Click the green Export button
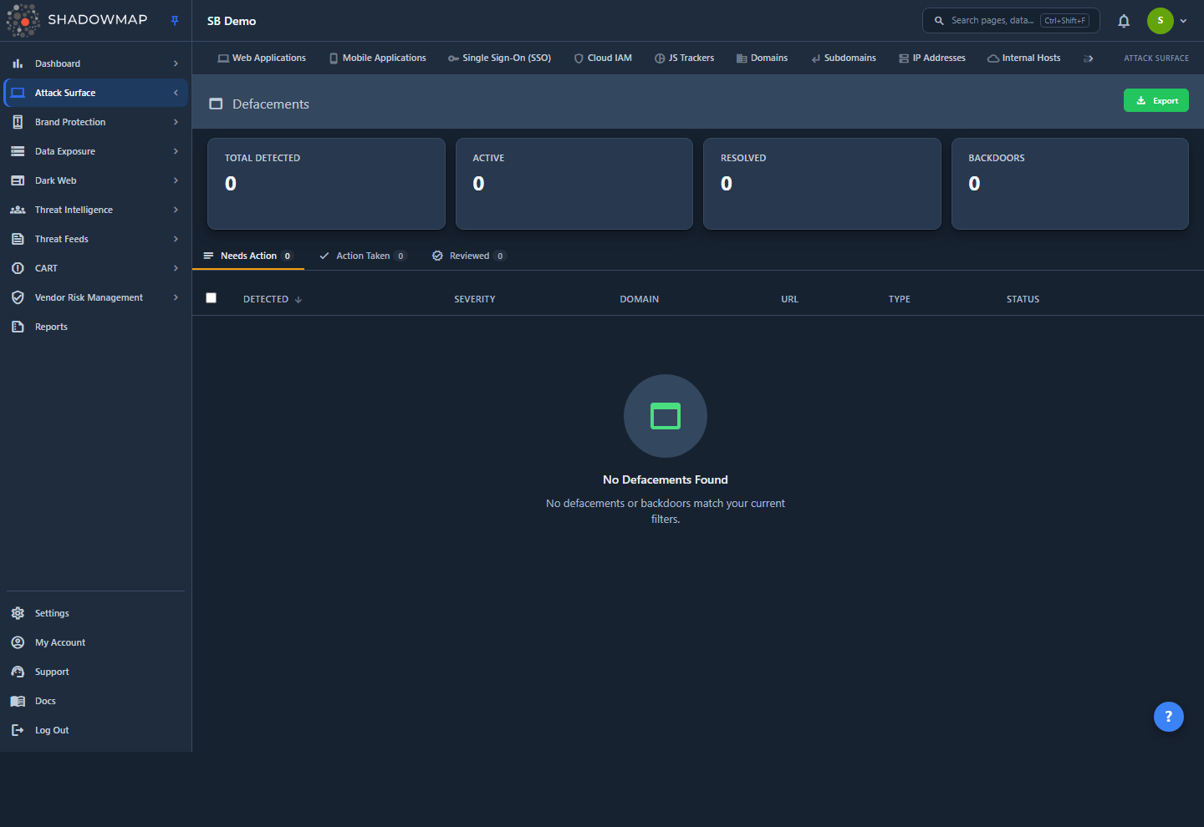This screenshot has width=1204, height=827. (x=1156, y=100)
